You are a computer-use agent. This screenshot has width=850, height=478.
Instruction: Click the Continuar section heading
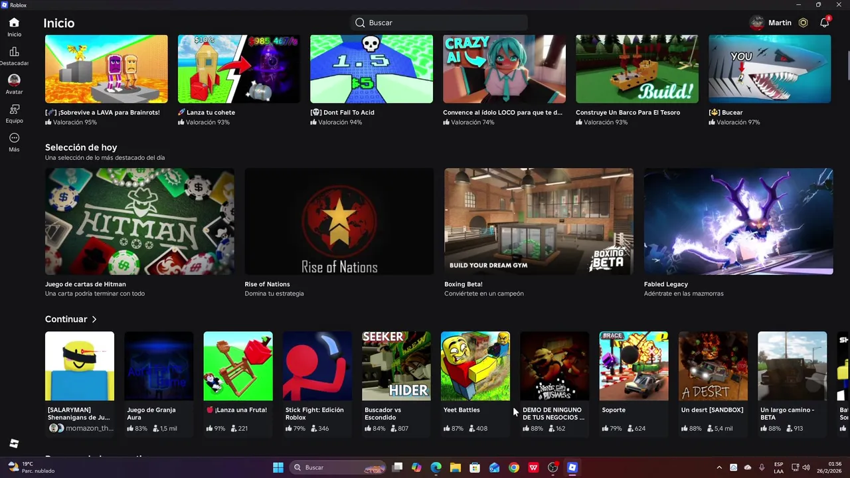pyautogui.click(x=66, y=319)
